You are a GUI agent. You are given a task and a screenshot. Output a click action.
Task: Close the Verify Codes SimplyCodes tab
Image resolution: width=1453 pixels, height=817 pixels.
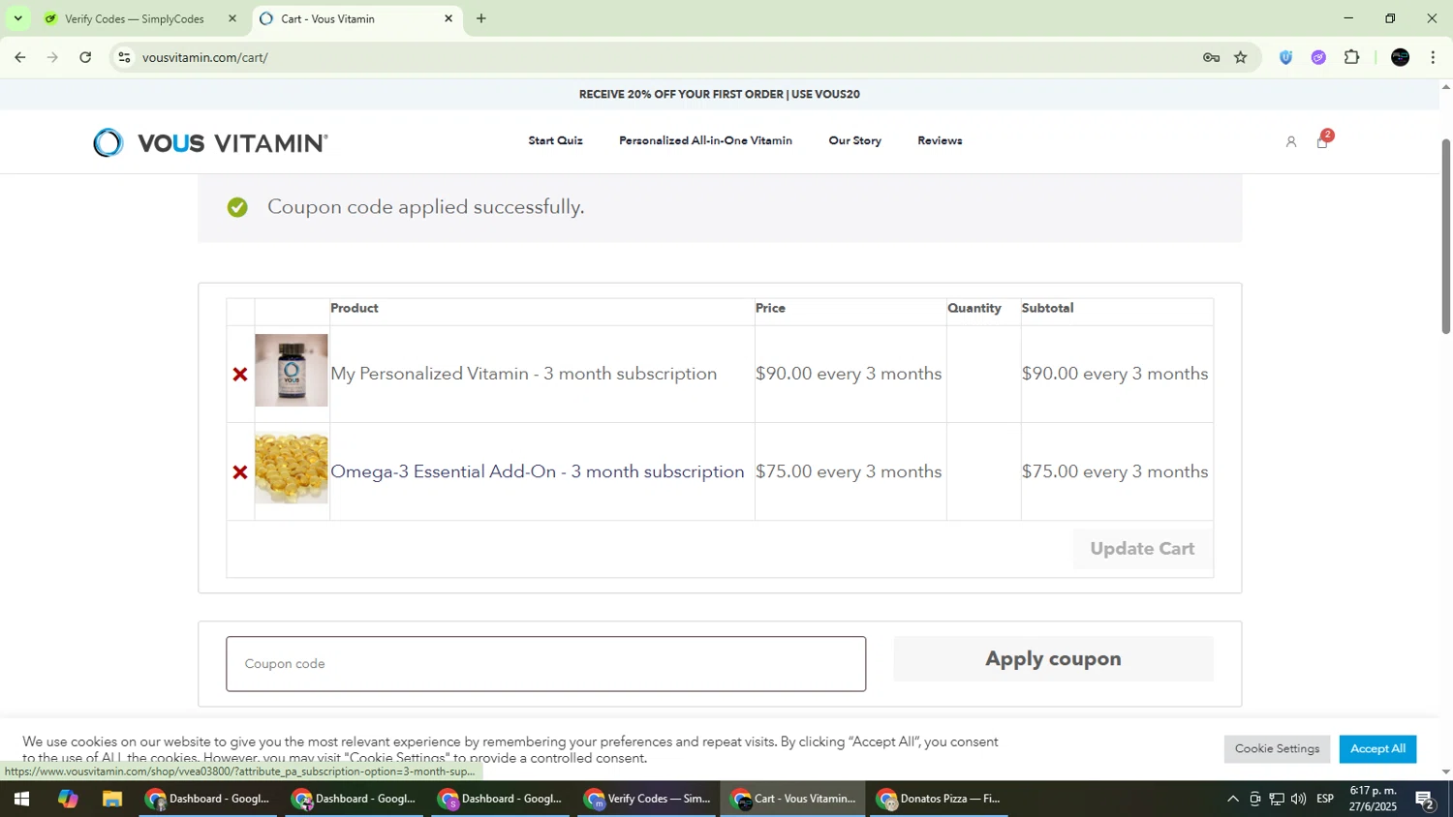(232, 18)
